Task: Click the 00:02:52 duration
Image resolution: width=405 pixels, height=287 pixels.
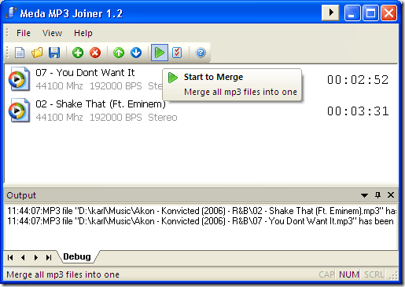Action: click(358, 80)
